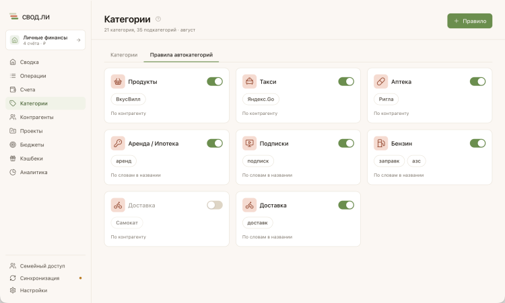Turn off Аренда / Ипотека rule toggle
Viewport: 505px width, 303px height.
pyautogui.click(x=215, y=143)
